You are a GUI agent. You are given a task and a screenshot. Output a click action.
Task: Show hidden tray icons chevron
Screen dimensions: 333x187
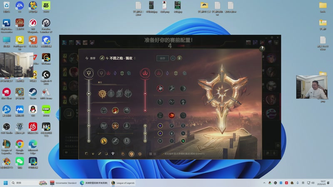click(x=264, y=183)
